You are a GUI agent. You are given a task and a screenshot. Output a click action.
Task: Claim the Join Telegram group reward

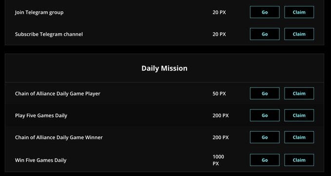pyautogui.click(x=299, y=12)
